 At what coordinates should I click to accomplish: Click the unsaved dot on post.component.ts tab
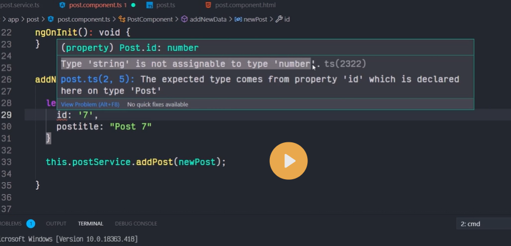tap(133, 5)
